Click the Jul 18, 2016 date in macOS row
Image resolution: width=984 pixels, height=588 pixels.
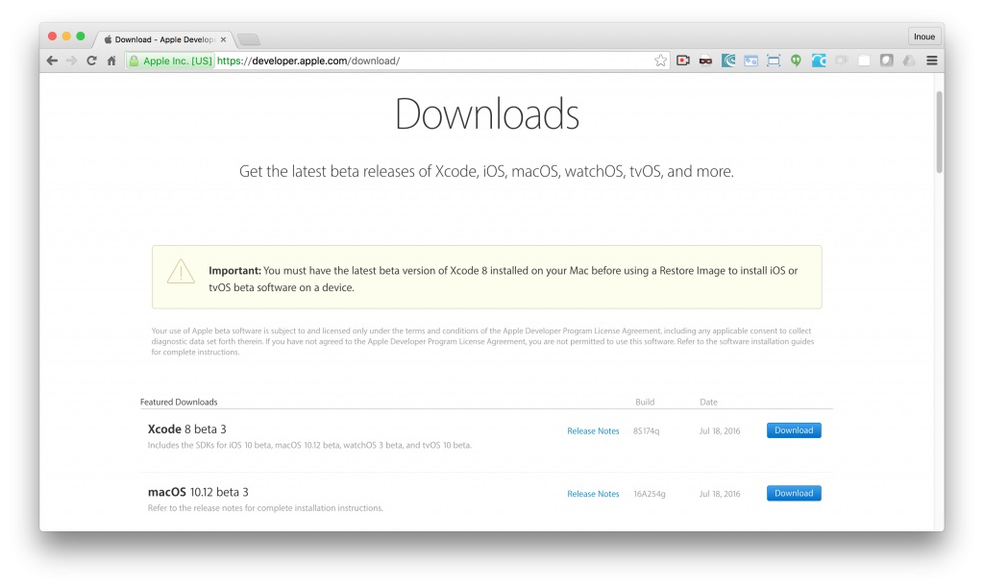coord(720,494)
